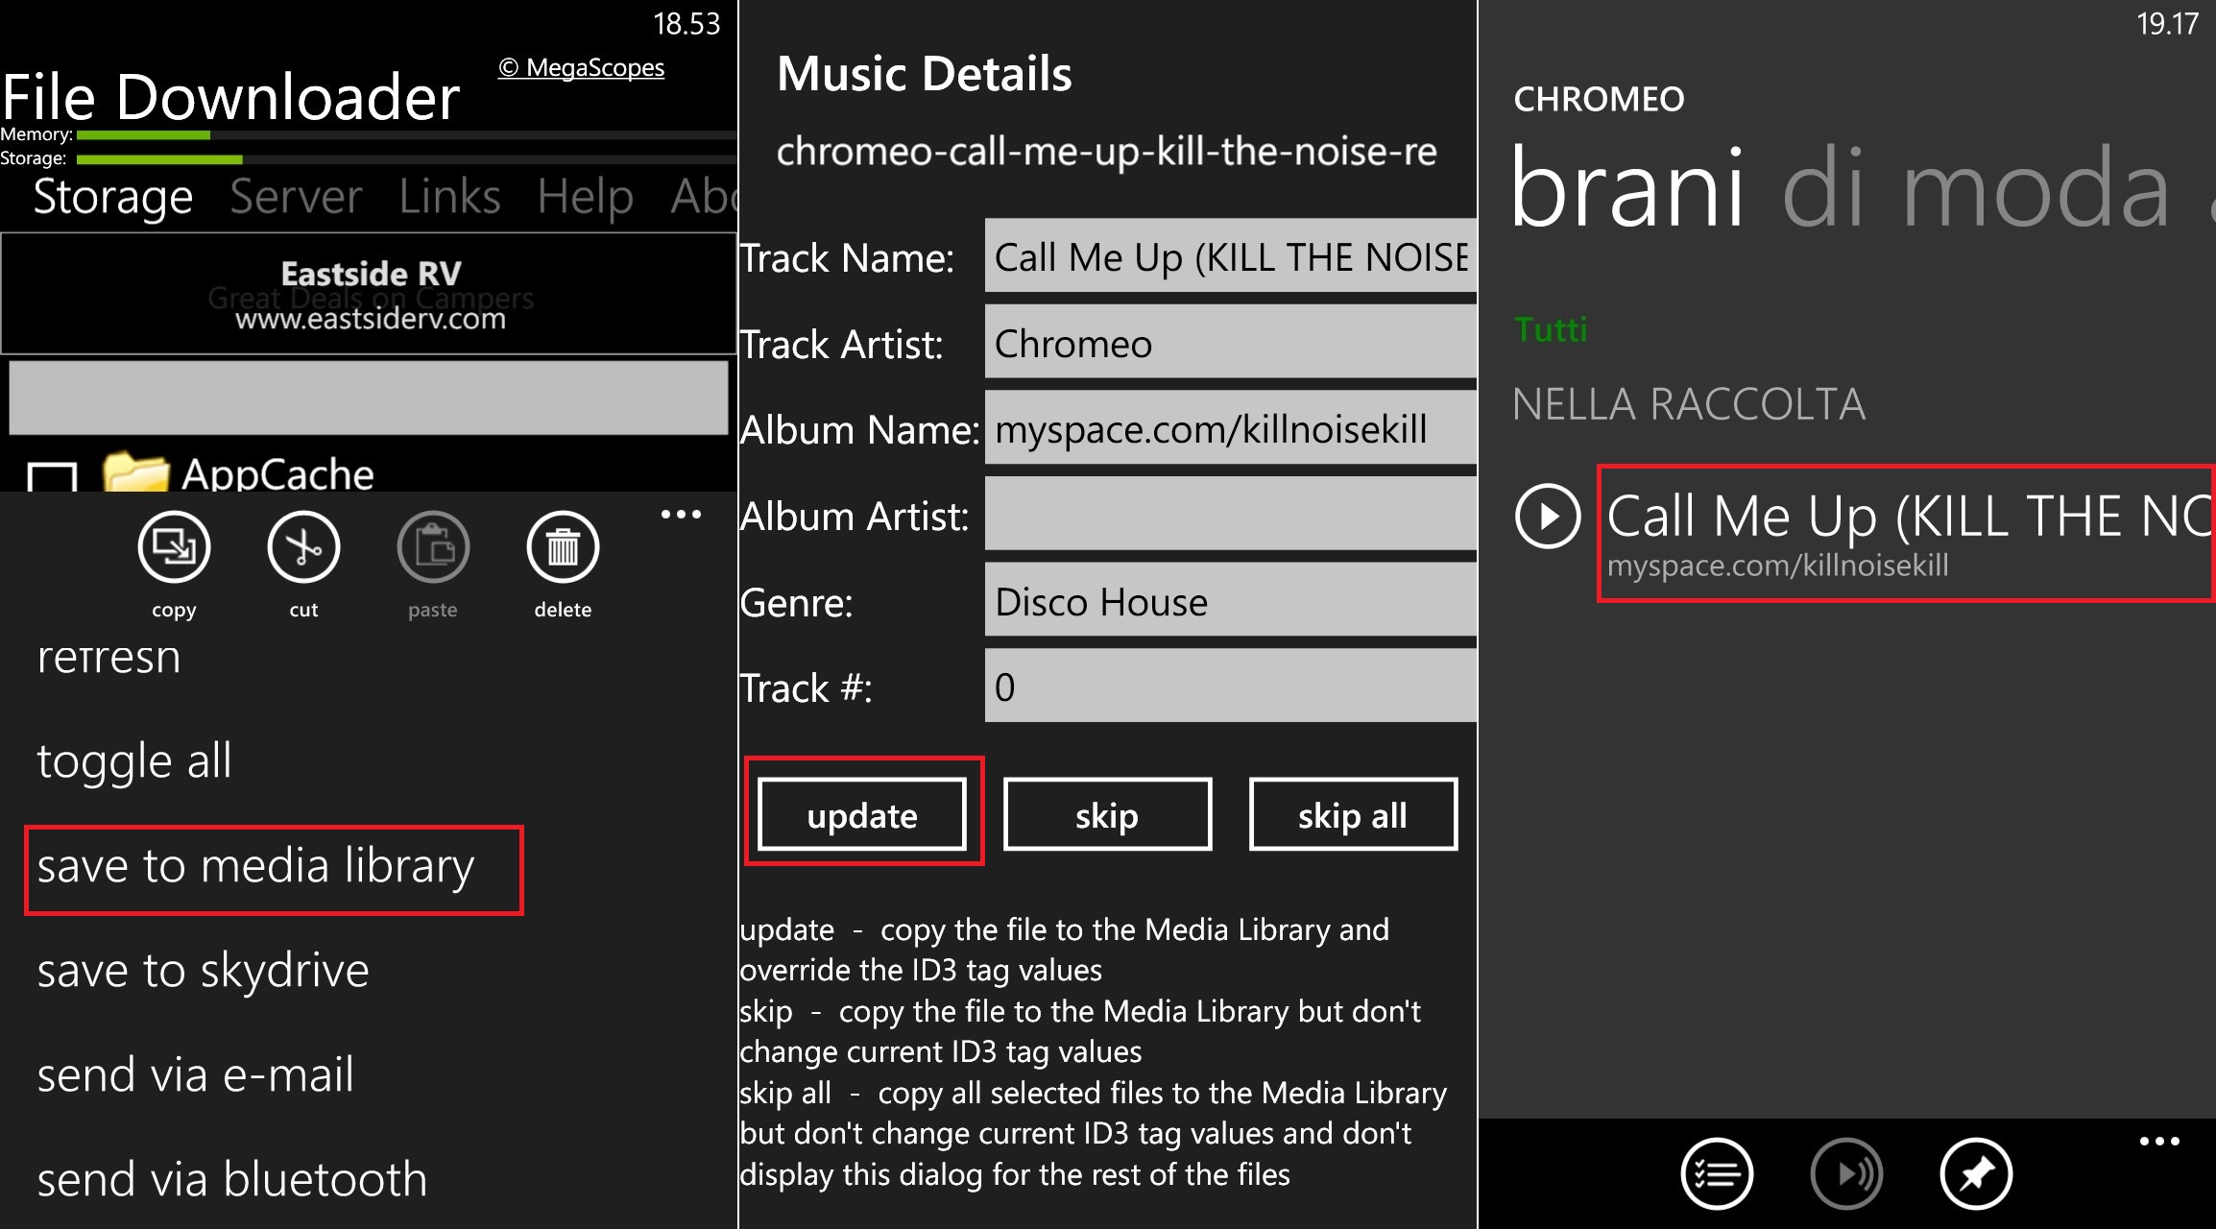Viewport: 2216px width, 1229px height.
Task: Check the AppCache folder checkbox
Action: (x=52, y=477)
